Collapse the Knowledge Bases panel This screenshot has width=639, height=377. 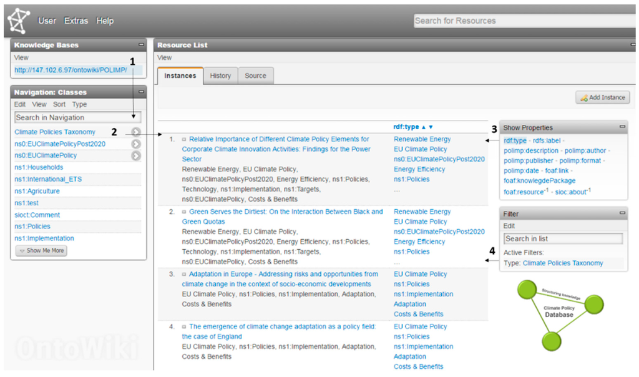(x=141, y=45)
